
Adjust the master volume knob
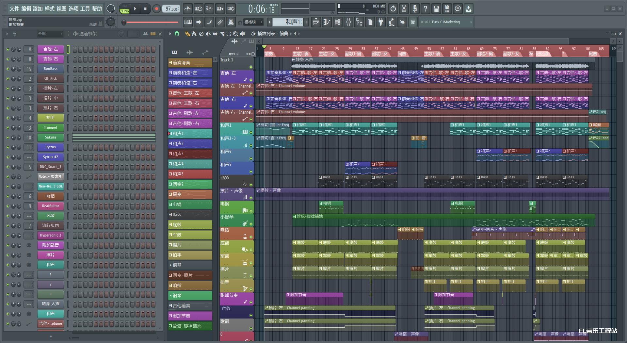click(111, 9)
